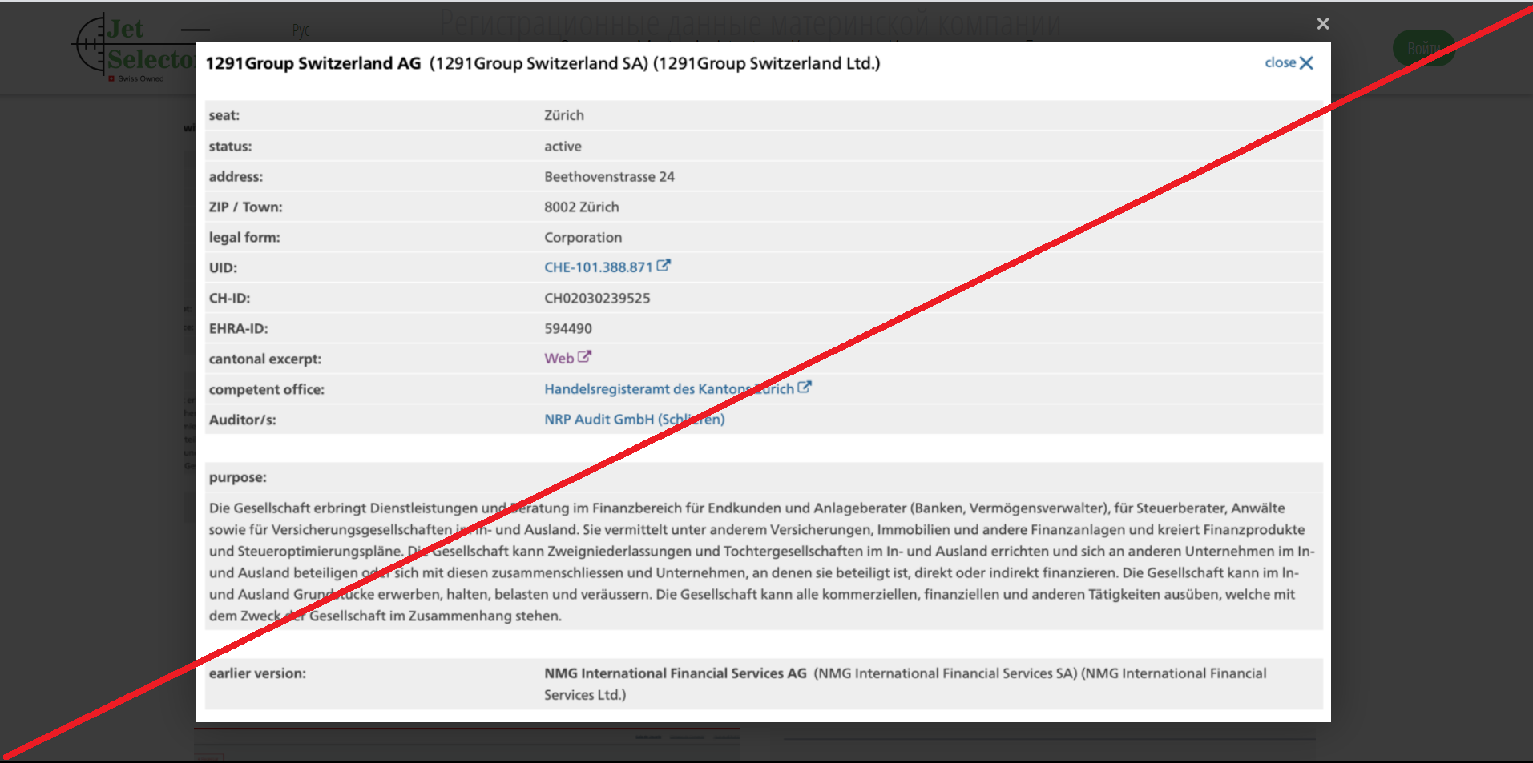Image resolution: width=1533 pixels, height=763 pixels.
Task: Click the purpose paragraph starting 'Die Gesellschaft erbringt'
Action: 762,562
